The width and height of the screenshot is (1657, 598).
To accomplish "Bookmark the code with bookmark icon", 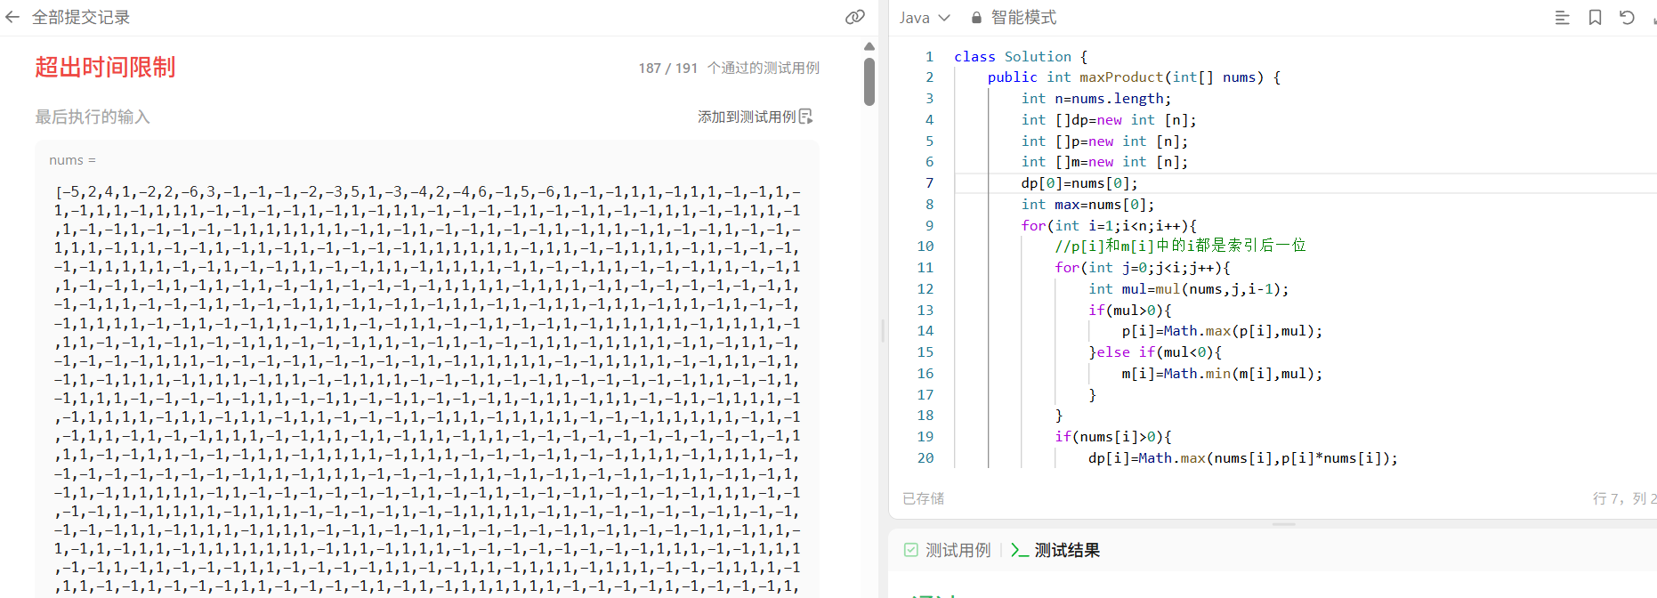I will (1595, 17).
